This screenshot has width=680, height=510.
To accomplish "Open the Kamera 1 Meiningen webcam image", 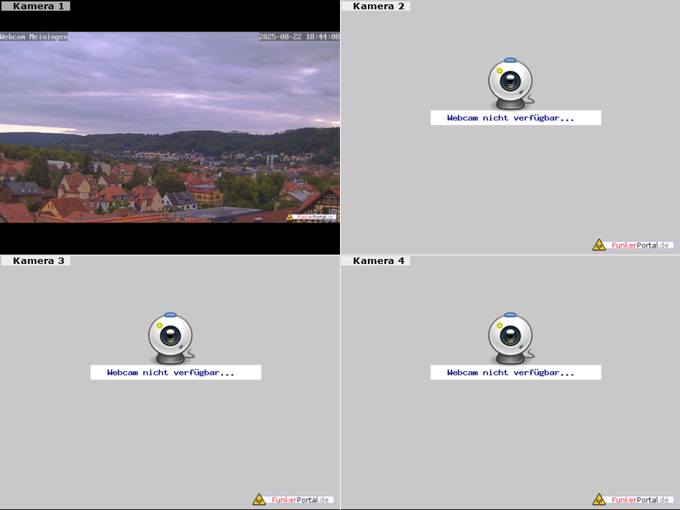I will pos(170,127).
